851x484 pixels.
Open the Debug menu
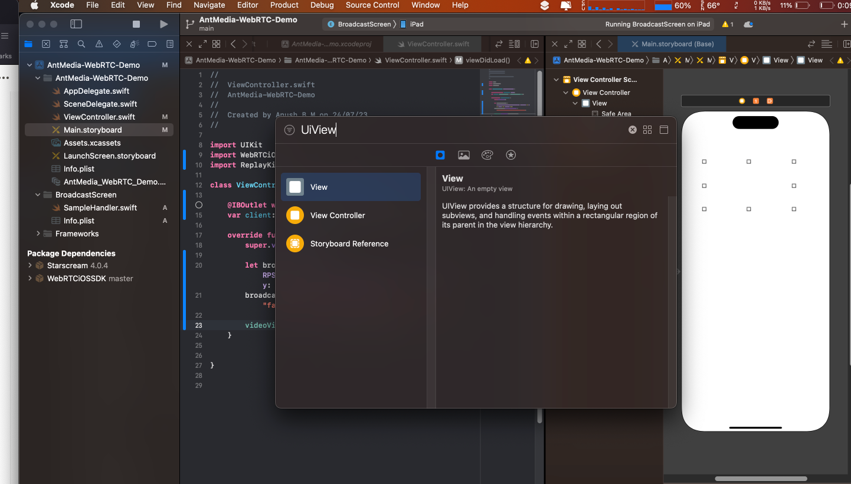[x=322, y=5]
